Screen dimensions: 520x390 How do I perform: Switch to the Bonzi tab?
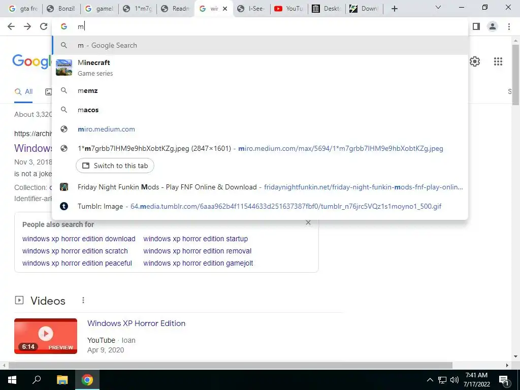tap(61, 9)
